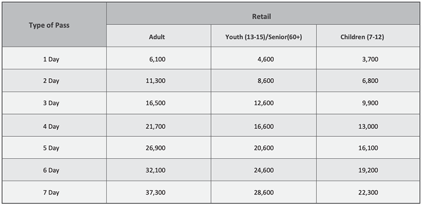Click the 37,300 adult price cell

tap(158, 192)
